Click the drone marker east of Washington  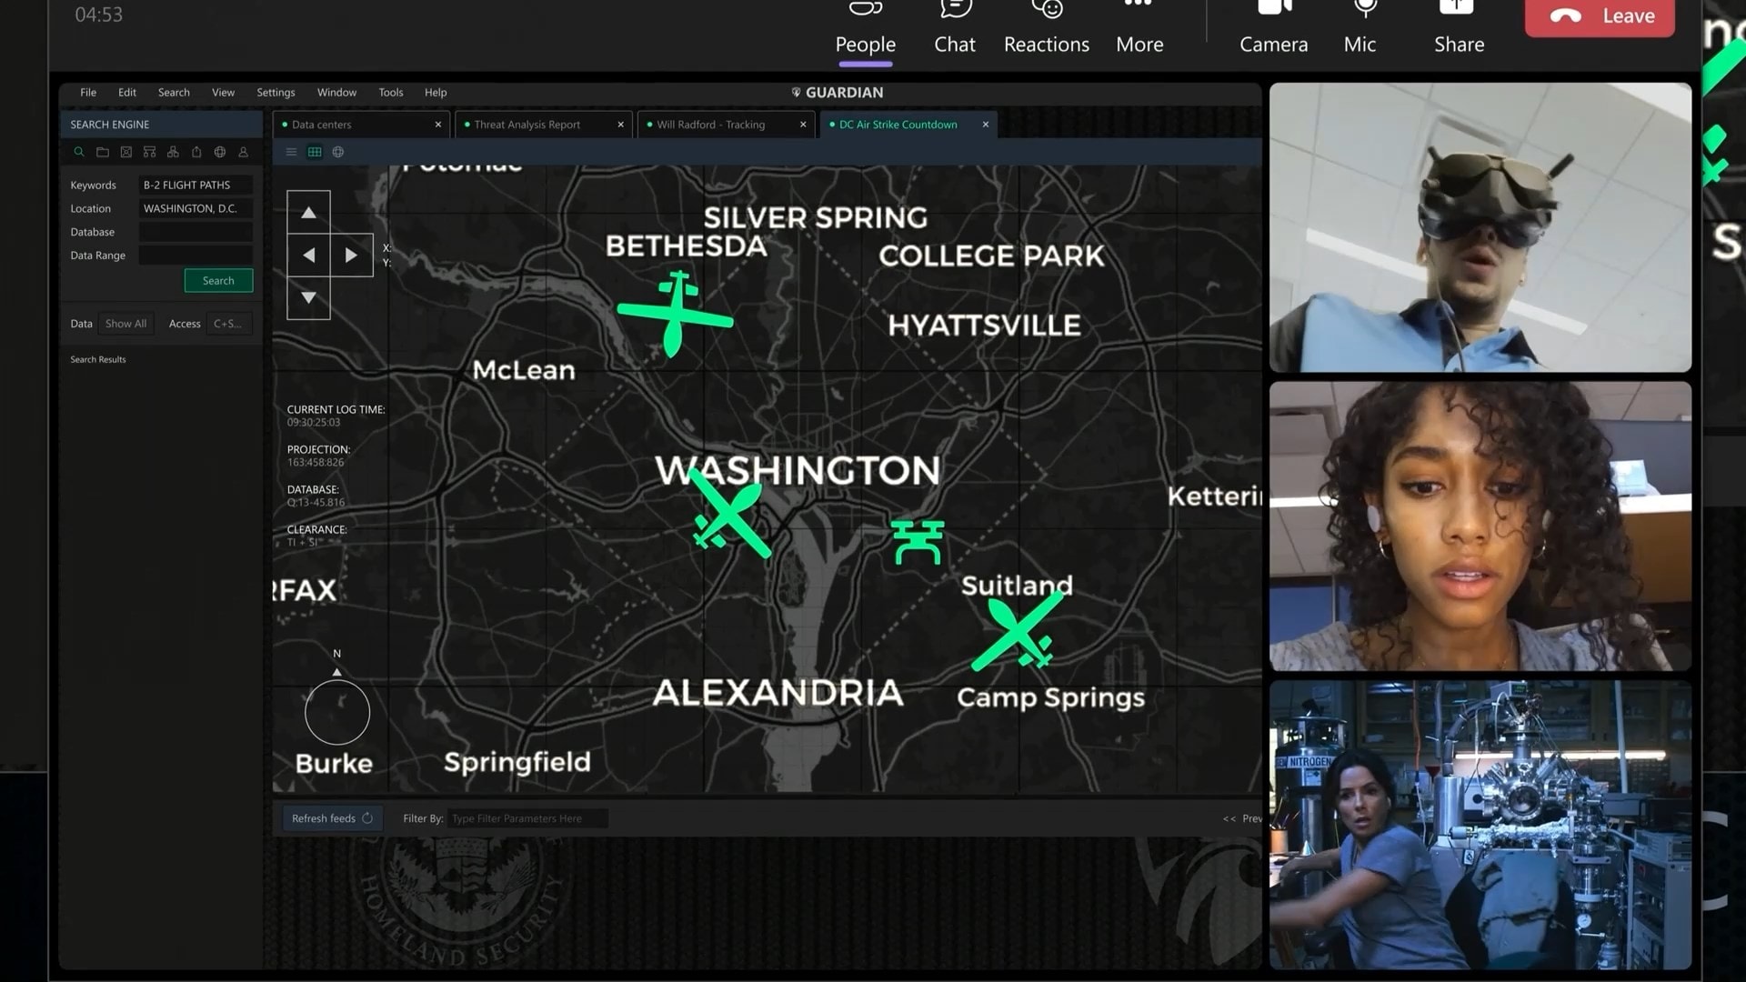click(918, 542)
